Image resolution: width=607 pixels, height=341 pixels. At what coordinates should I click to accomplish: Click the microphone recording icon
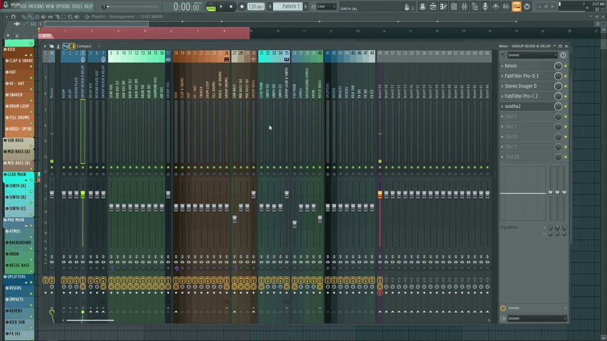click(x=485, y=6)
